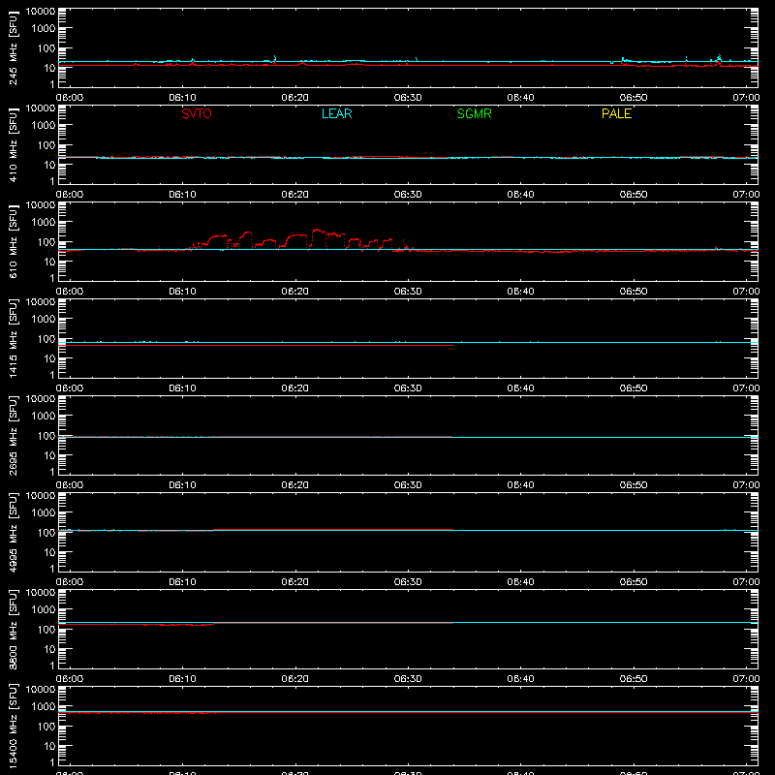This screenshot has height=775, width=775.
Task: Click the 06:30 tick label under 2695 MHz panel
Action: (408, 485)
